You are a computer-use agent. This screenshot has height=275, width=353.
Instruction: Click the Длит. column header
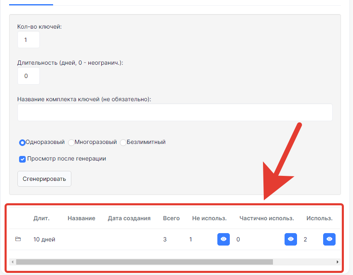(41, 218)
